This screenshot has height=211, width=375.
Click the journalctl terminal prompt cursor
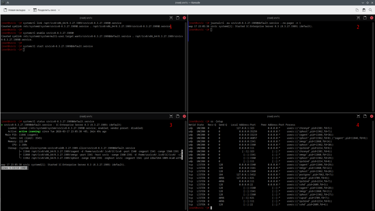pos(211,30)
